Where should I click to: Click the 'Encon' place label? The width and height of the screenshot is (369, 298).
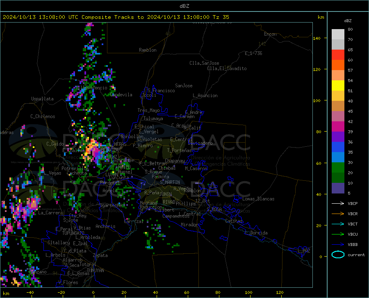(270, 34)
